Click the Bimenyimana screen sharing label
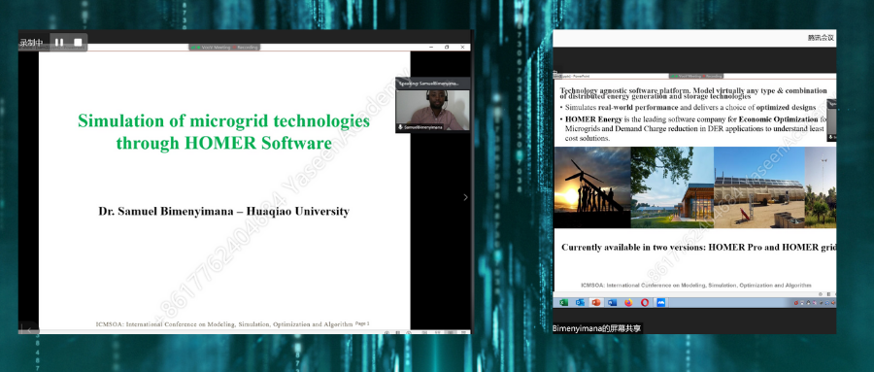 pyautogui.click(x=597, y=328)
